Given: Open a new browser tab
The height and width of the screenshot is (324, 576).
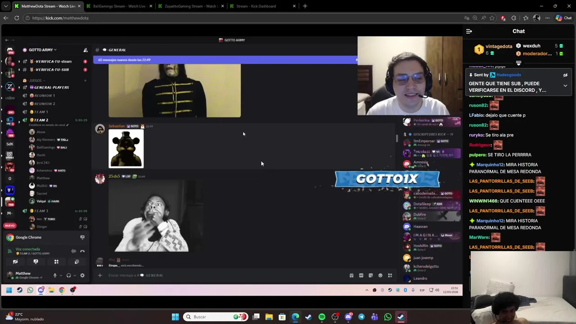Looking at the screenshot, I should [305, 6].
